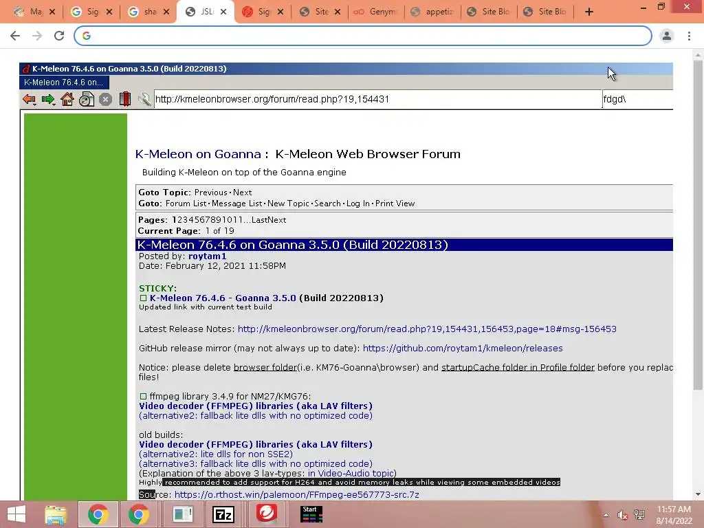Switch to the 'Genym' tab
Image resolution: width=704 pixels, height=528 pixels.
(376, 12)
